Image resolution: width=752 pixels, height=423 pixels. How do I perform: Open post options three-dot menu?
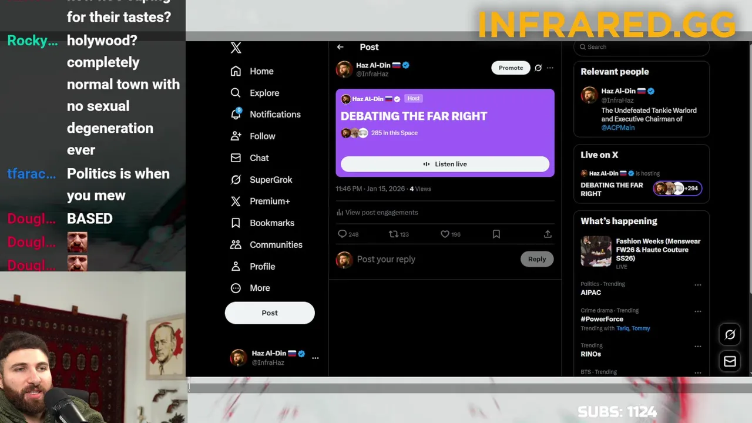pos(550,68)
